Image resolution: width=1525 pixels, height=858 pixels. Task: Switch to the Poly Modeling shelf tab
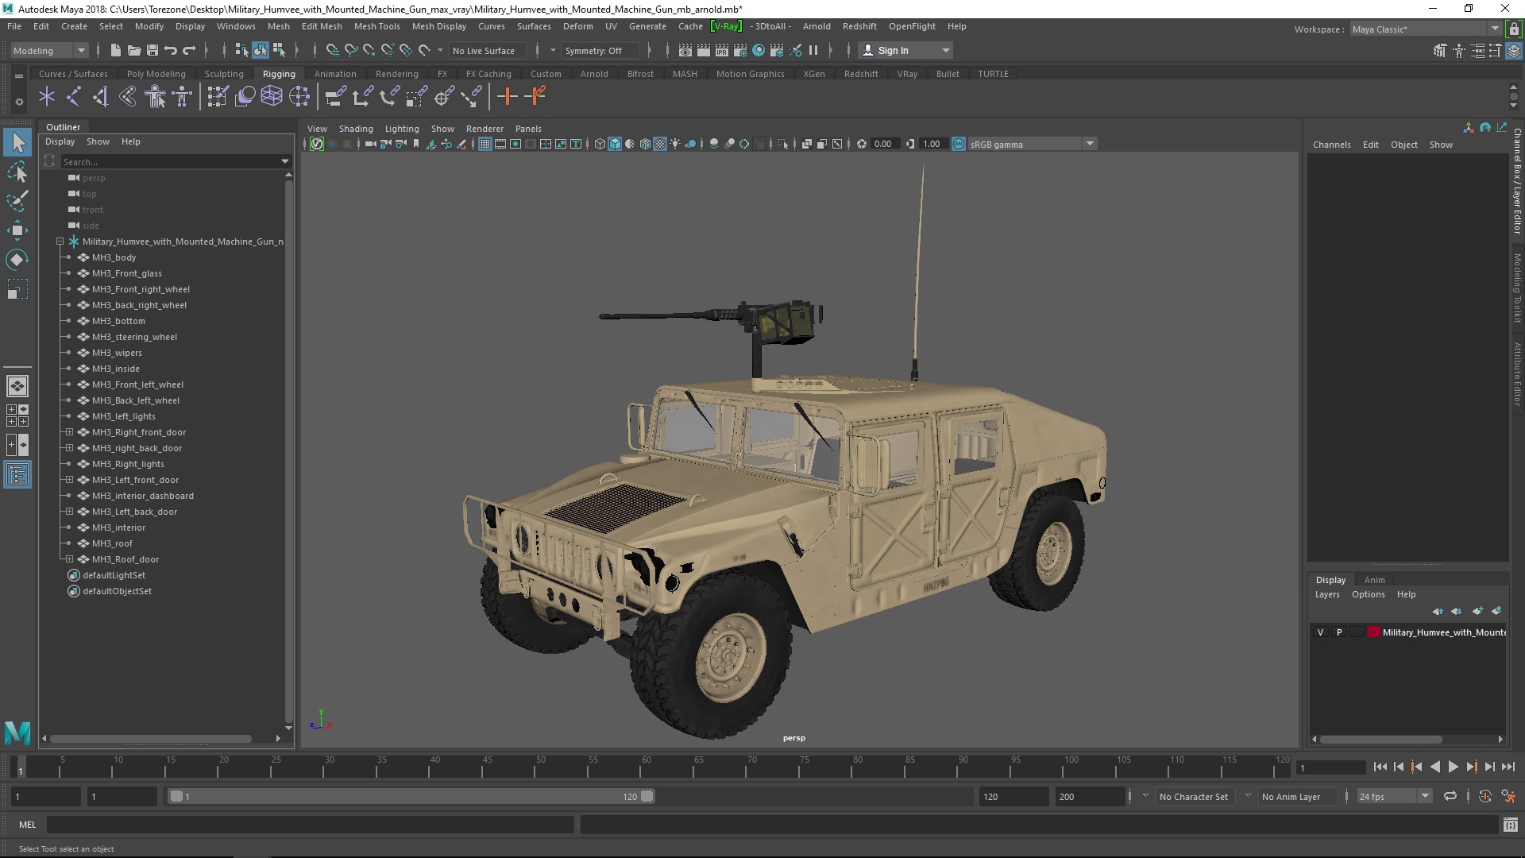156,74
